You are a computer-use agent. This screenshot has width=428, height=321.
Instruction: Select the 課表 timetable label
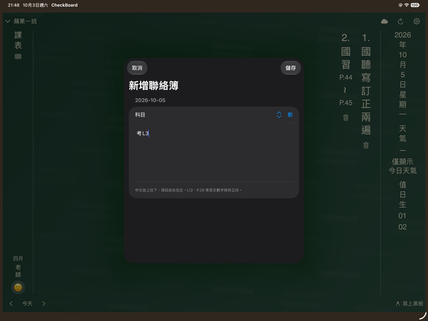18,40
